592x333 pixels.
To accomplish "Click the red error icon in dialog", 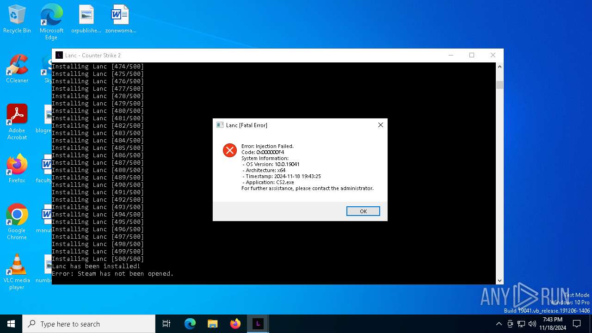I will pyautogui.click(x=230, y=150).
